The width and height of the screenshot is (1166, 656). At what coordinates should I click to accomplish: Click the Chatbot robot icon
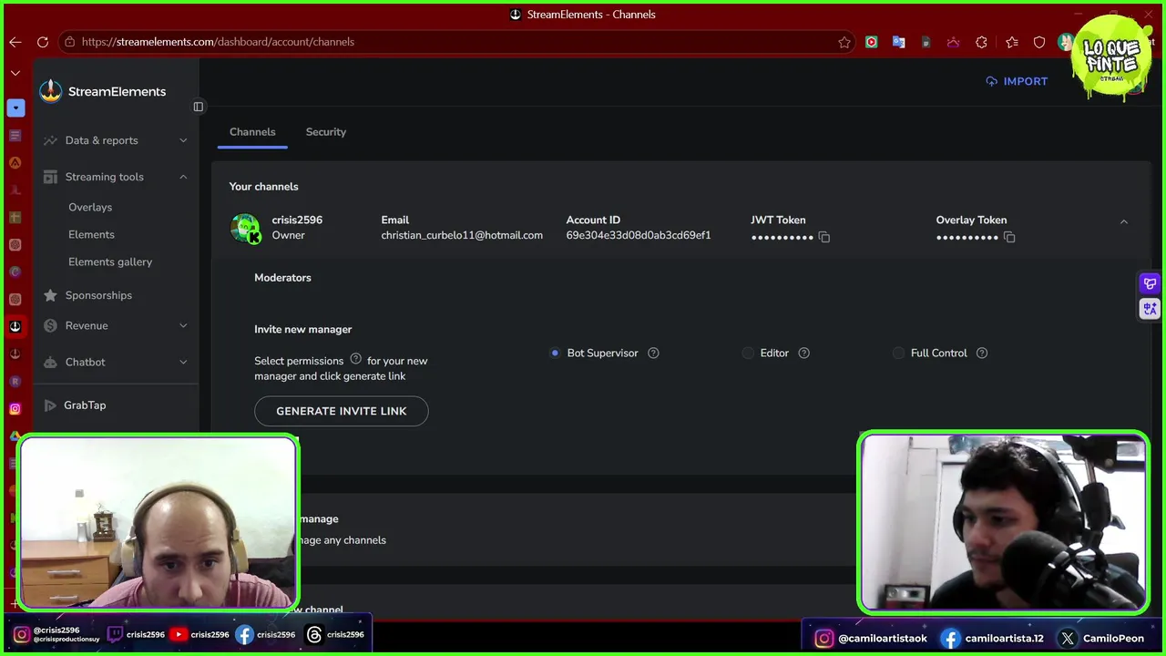click(50, 362)
